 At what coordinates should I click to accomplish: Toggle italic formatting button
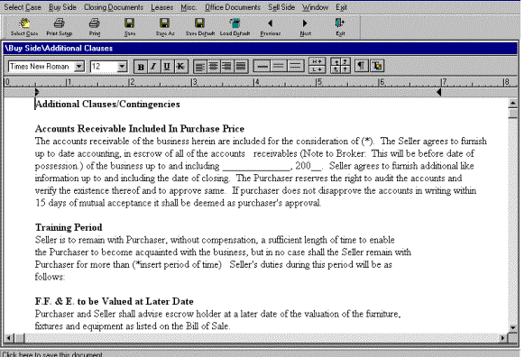[153, 66]
